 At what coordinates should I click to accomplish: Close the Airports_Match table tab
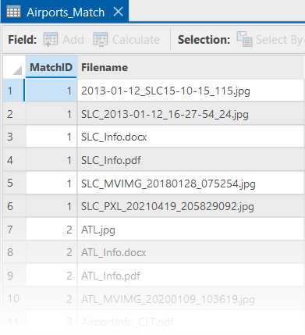[x=119, y=12]
